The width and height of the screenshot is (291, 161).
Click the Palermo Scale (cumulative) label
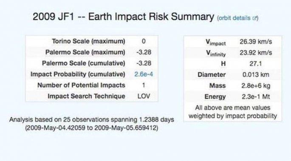[x=84, y=63]
